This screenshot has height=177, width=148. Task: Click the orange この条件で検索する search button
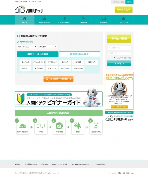coord(58,79)
